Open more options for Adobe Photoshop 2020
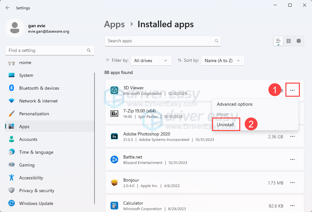The image size is (312, 212). click(292, 137)
